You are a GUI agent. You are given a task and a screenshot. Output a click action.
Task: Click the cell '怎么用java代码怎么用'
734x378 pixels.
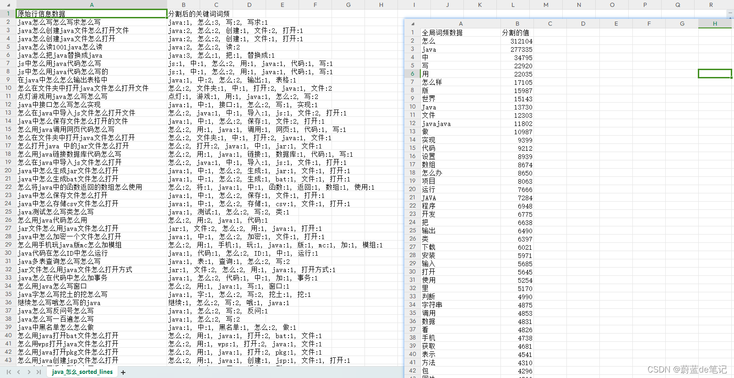click(x=92, y=220)
